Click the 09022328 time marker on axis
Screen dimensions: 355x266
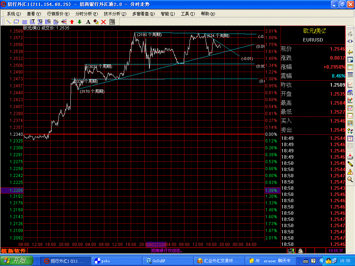pyautogui.click(x=156, y=245)
